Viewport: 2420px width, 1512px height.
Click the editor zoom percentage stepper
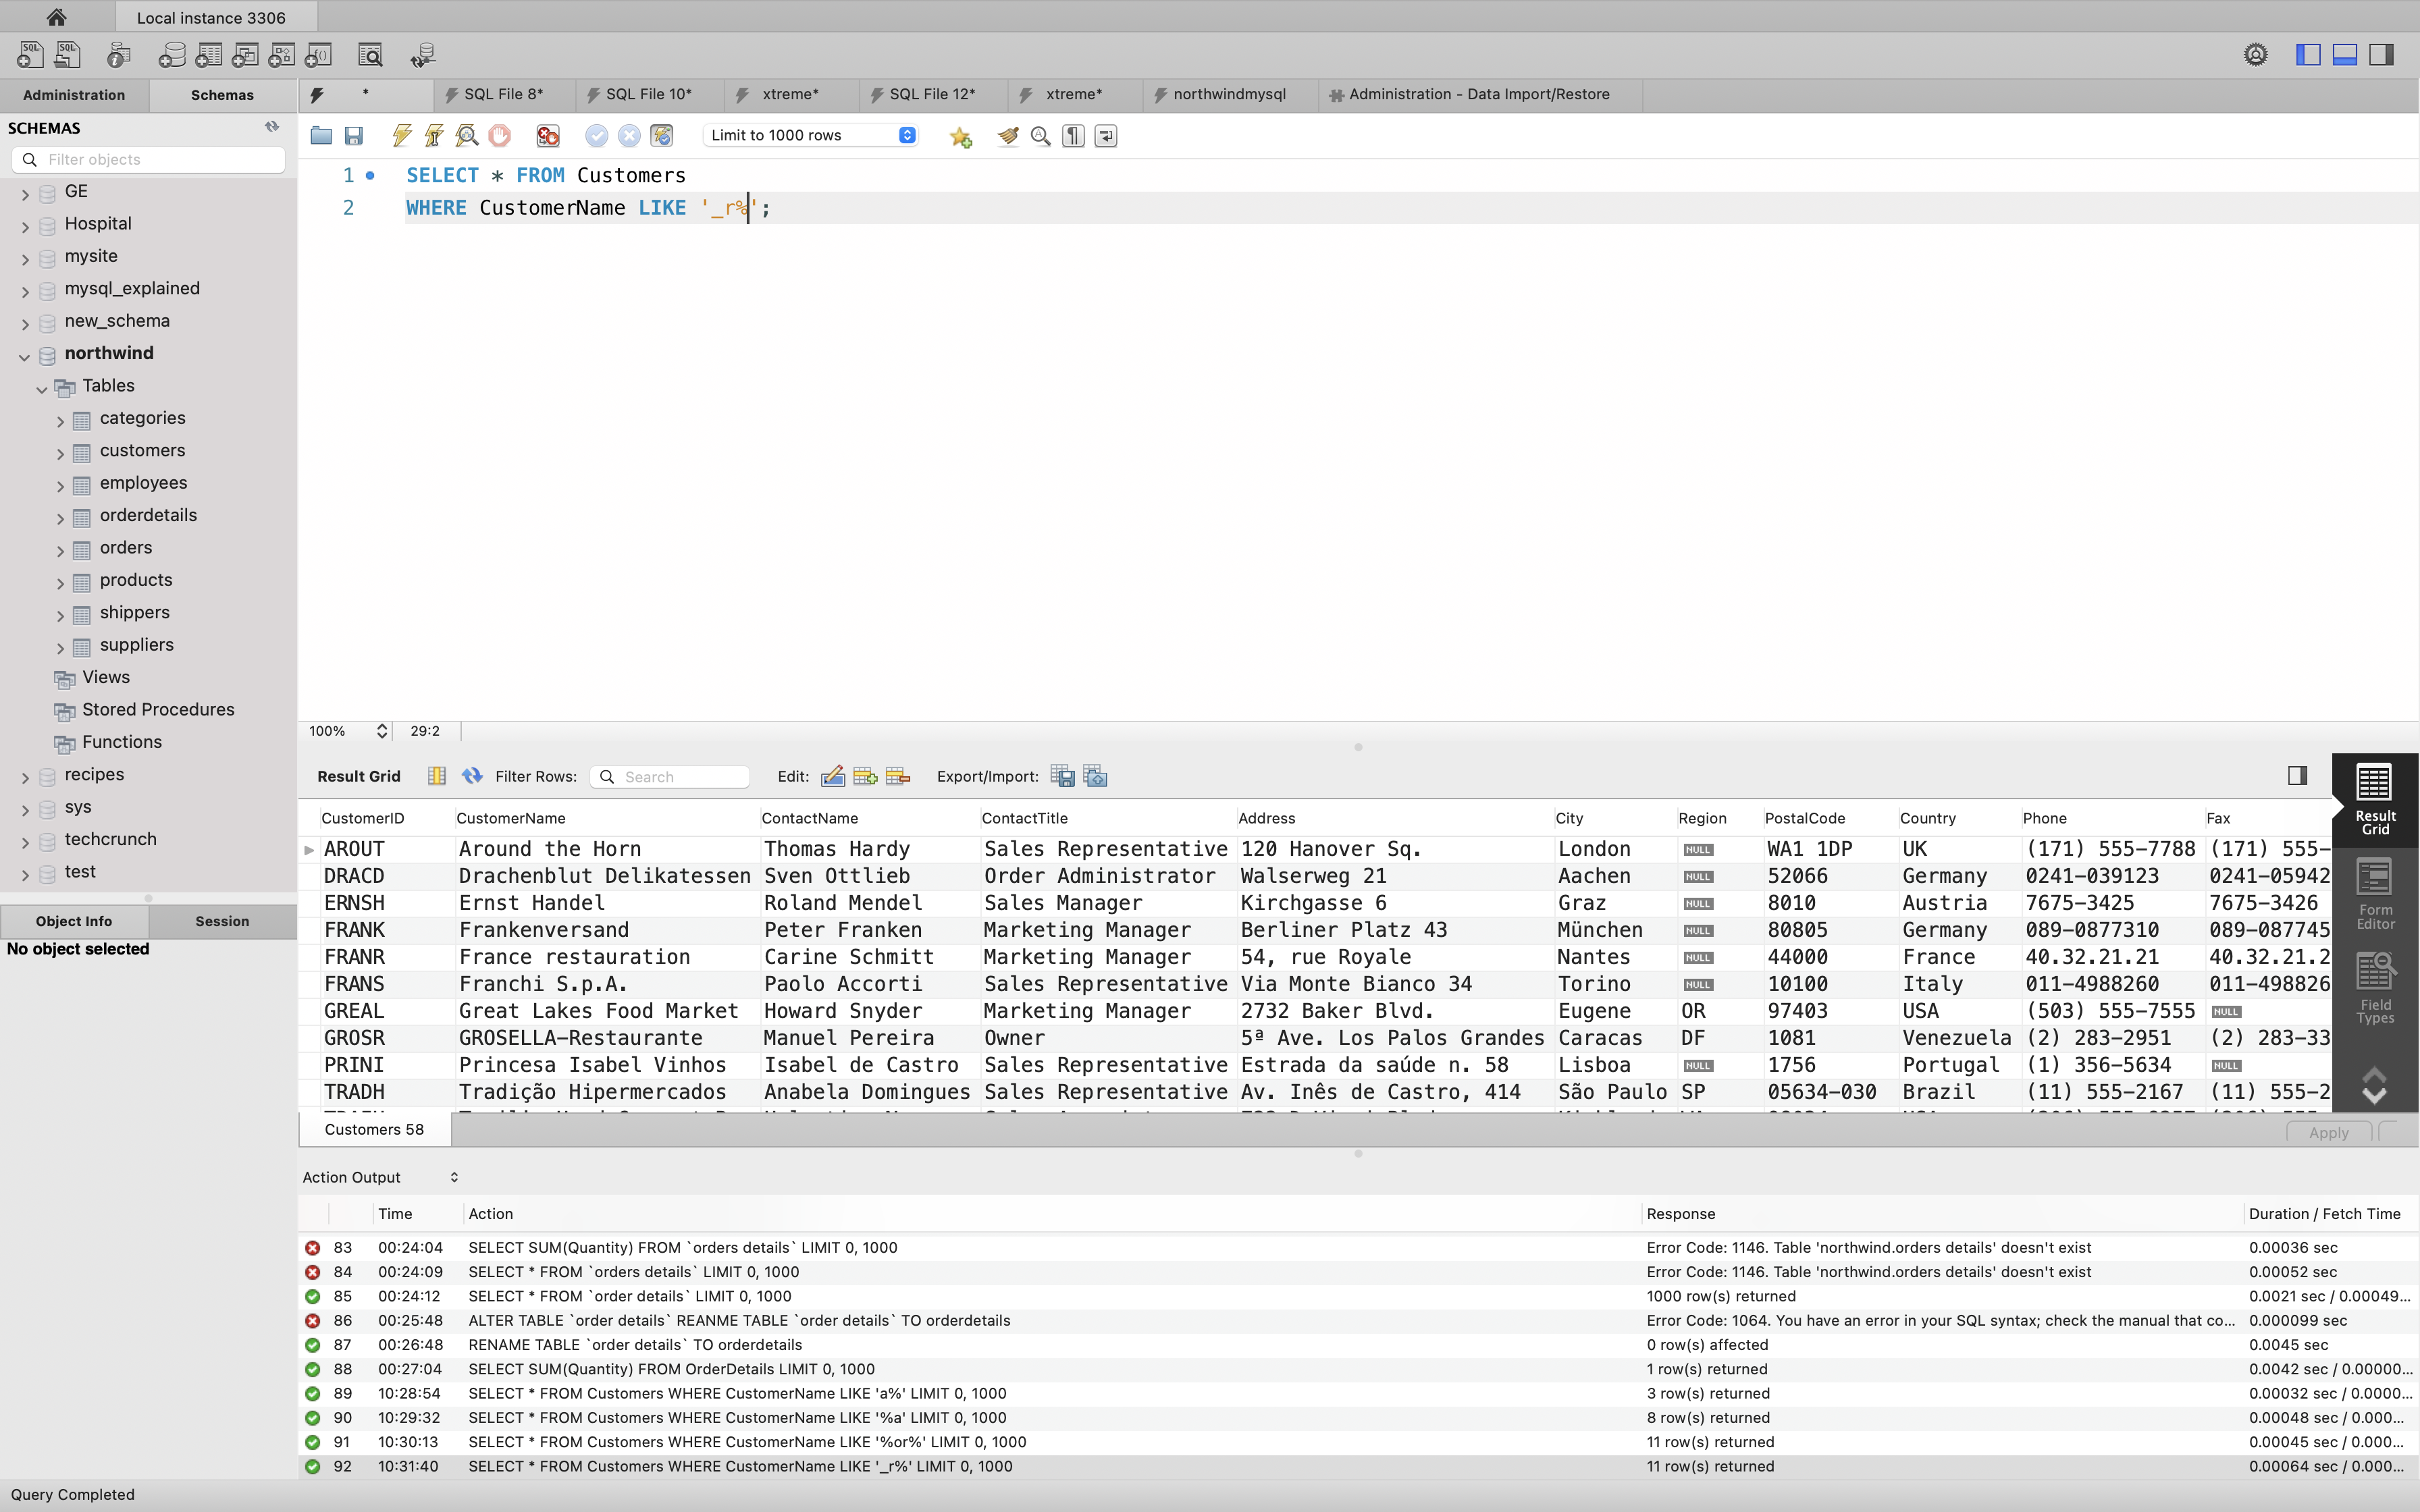[381, 731]
